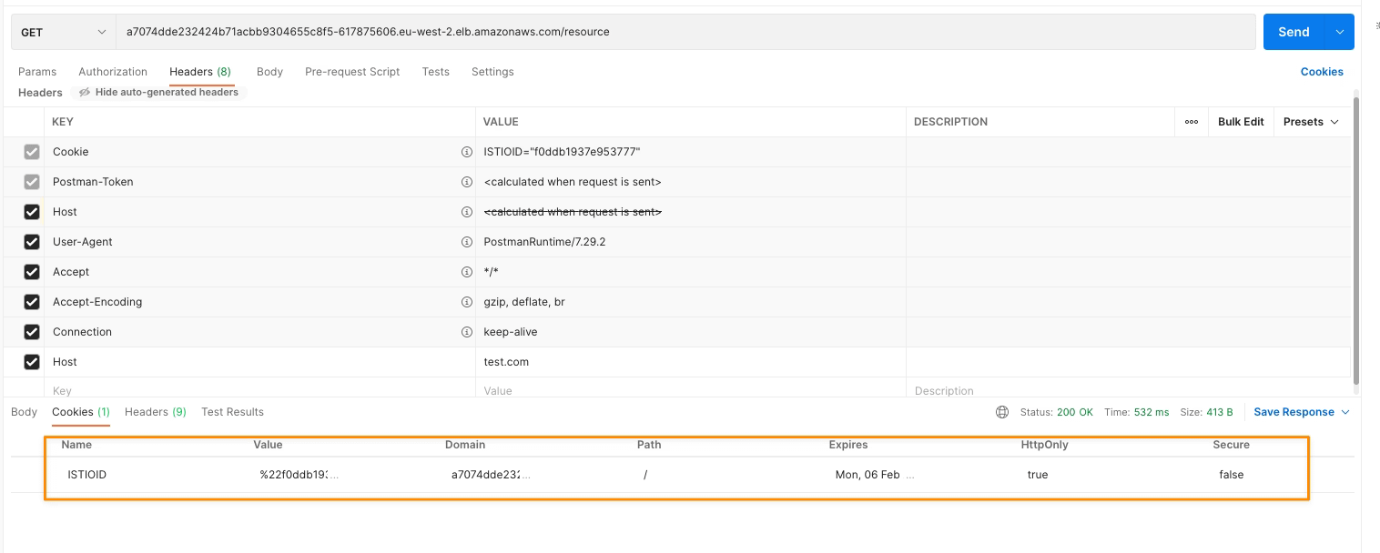Open the GET request method dropdown
1380x553 pixels.
(x=61, y=31)
